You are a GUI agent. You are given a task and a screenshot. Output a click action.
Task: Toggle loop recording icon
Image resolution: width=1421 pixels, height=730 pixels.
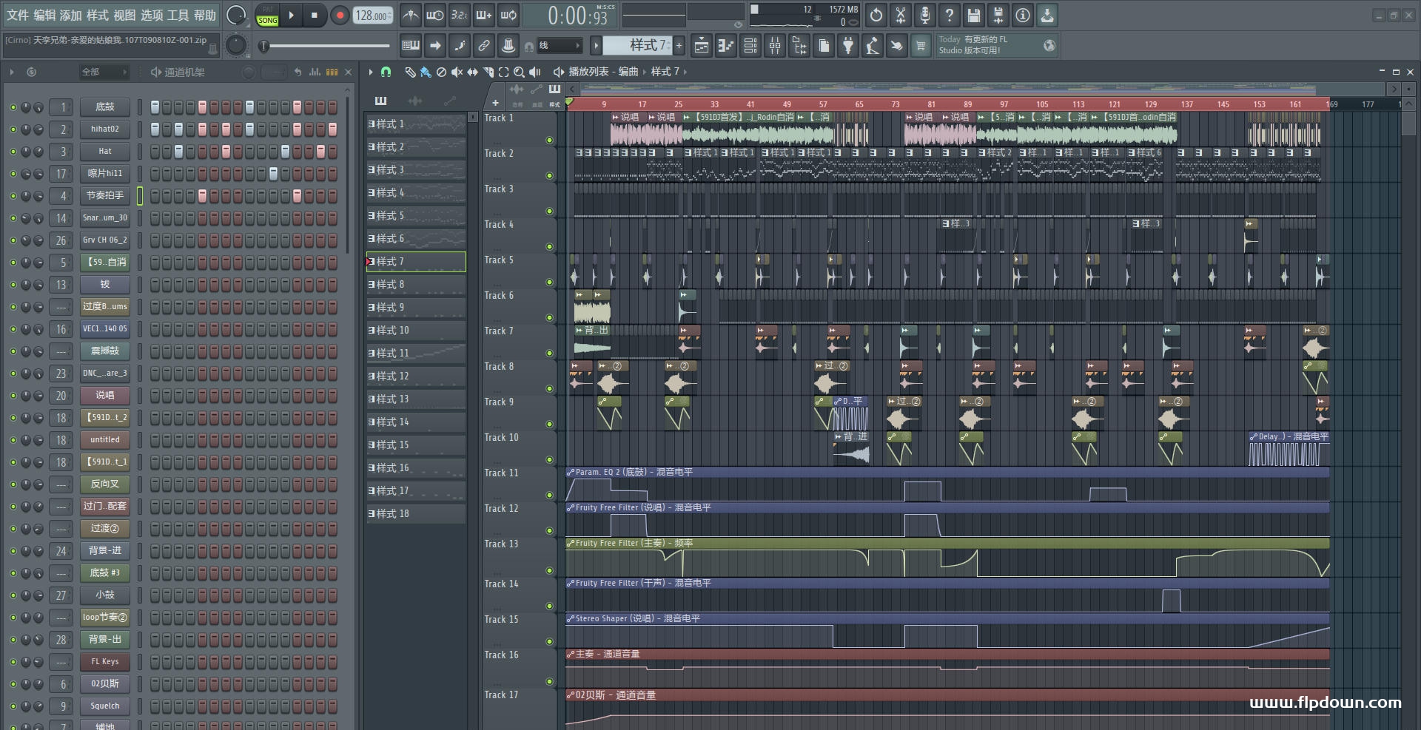[508, 15]
